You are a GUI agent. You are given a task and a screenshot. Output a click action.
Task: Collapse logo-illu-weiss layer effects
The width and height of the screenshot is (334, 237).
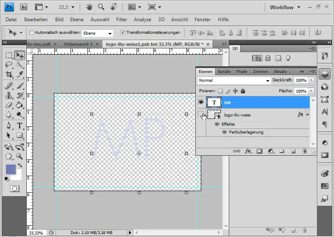click(308, 115)
